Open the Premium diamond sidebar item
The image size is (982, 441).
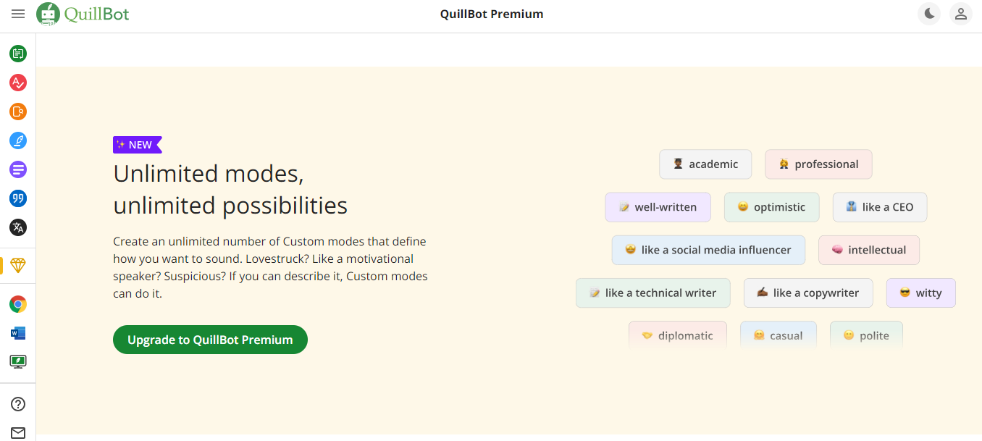(17, 266)
